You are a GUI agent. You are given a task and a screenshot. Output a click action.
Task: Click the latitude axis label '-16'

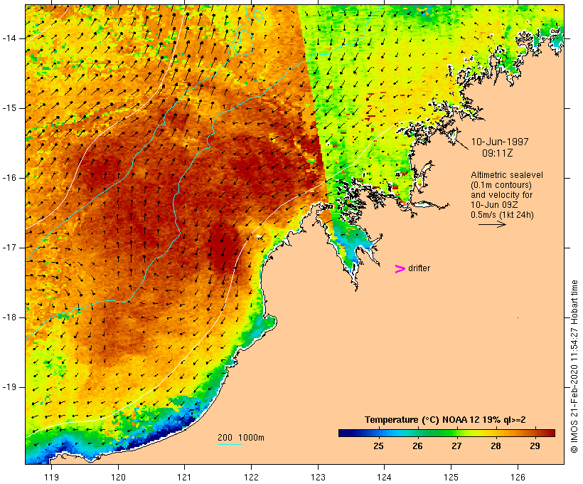pyautogui.click(x=9, y=178)
